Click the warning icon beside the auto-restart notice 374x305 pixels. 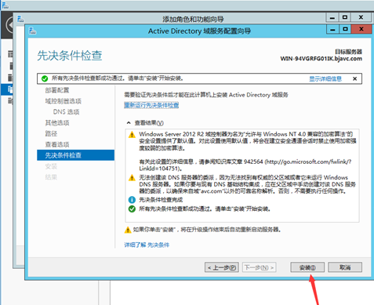pyautogui.click(x=128, y=230)
